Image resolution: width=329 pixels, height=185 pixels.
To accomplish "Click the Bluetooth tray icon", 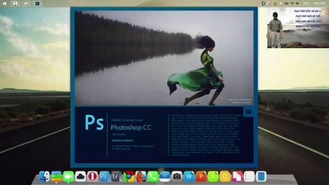I will coord(263,4).
